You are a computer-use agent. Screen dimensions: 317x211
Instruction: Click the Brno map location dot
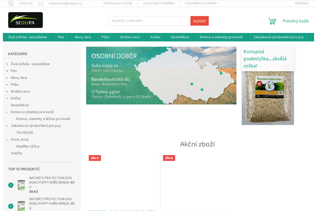[202, 90]
